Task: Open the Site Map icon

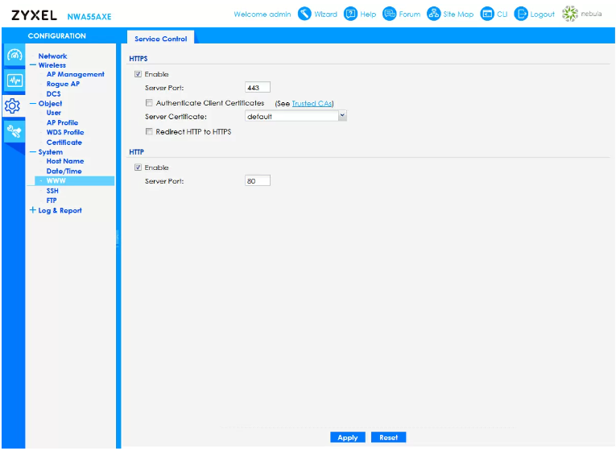Action: pyautogui.click(x=434, y=14)
